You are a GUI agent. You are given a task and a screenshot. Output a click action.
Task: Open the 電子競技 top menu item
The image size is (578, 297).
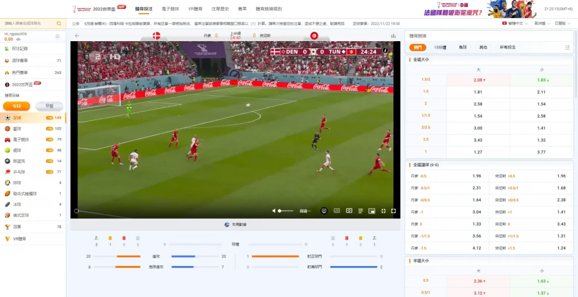169,9
